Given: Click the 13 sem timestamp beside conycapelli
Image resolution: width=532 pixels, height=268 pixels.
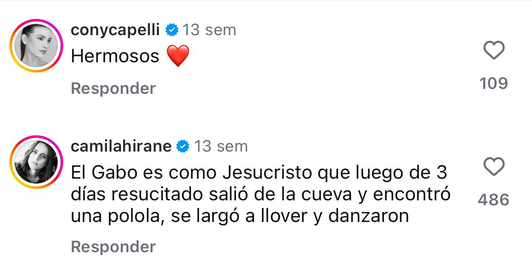Looking at the screenshot, I should click(209, 30).
